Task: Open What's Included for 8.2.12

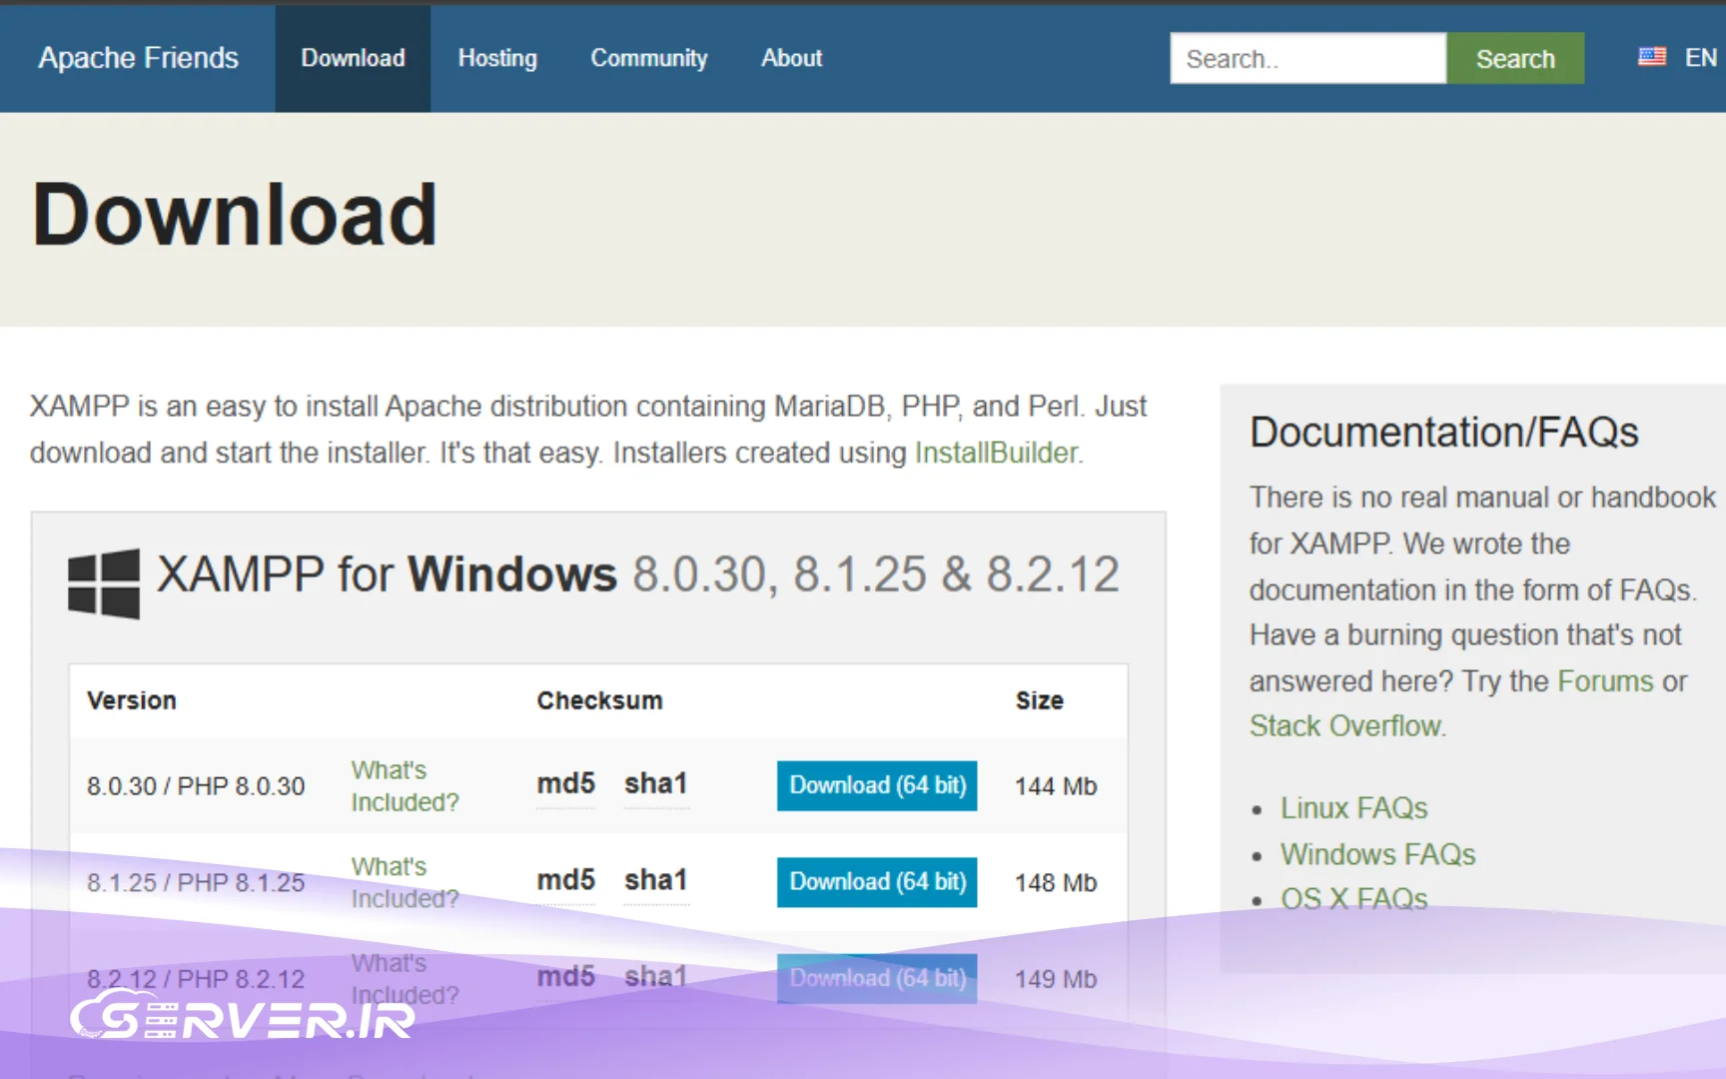Action: (405, 979)
